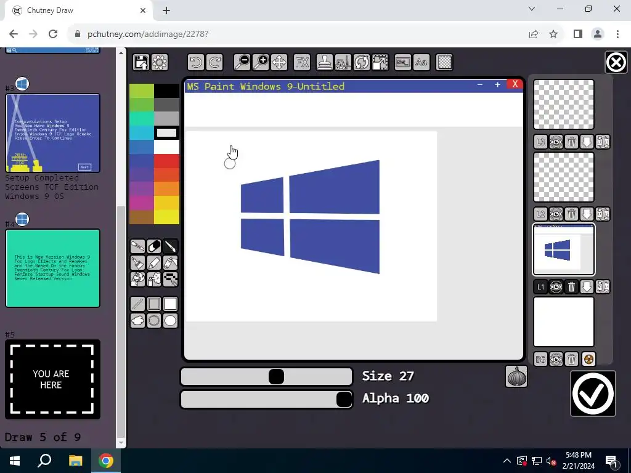Pick the lime green color swatch
Screen dimensions: 631x473
point(141,91)
